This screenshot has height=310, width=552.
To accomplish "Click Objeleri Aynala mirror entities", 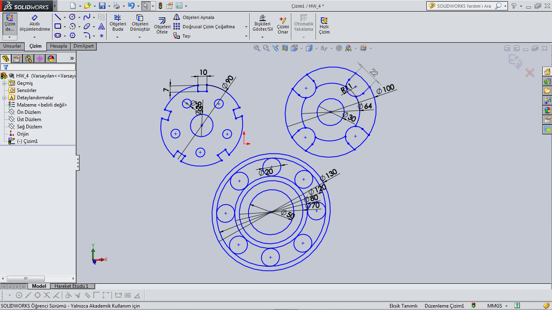I will [x=194, y=17].
